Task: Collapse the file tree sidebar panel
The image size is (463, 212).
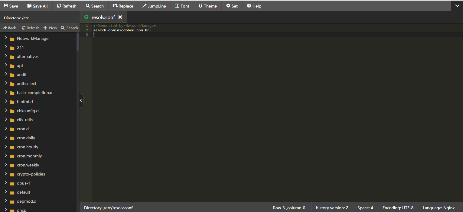Action: tap(81, 100)
